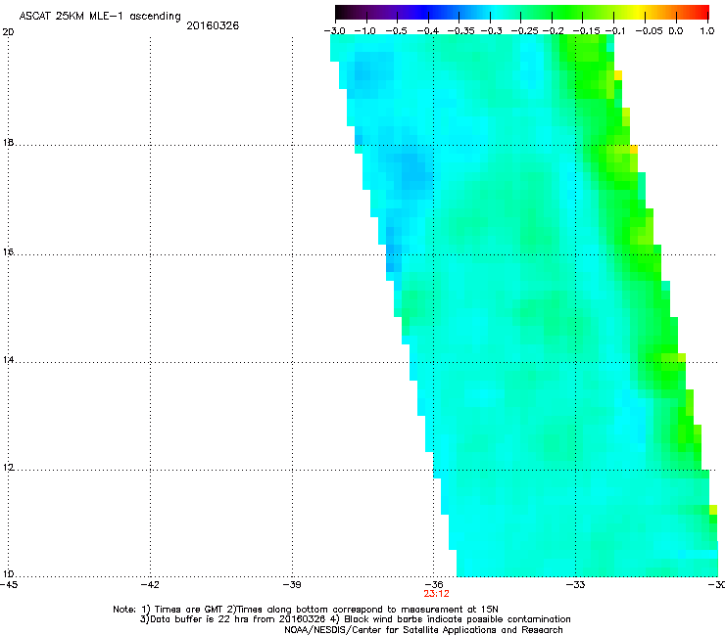Click the latitude axis label 16
Viewport: 725px width, 636px height.
click(8, 252)
